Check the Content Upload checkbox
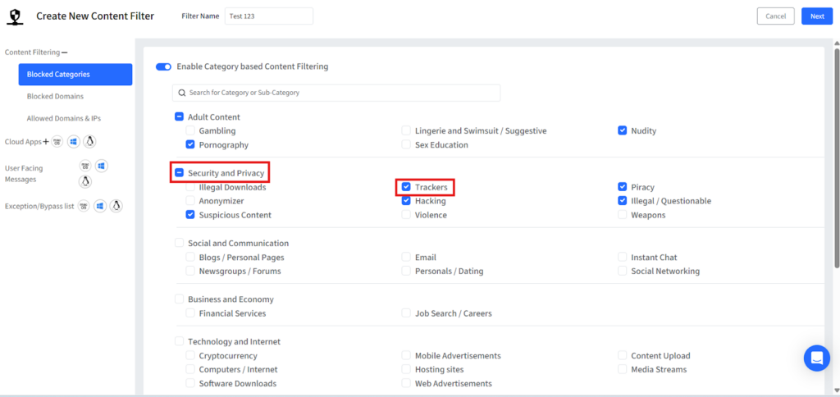Image resolution: width=840 pixels, height=397 pixels. [x=622, y=356]
